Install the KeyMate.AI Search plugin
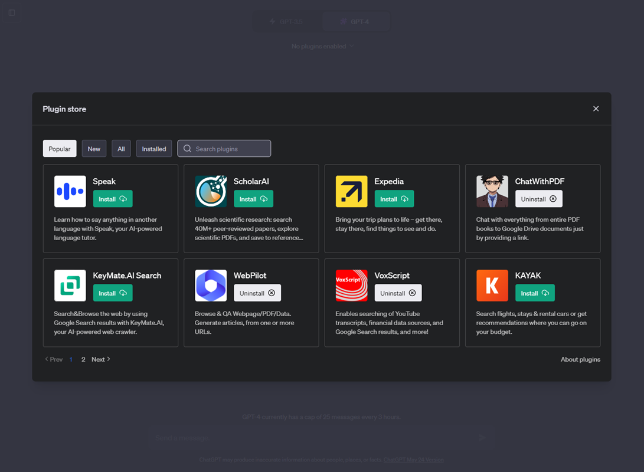 click(x=113, y=293)
